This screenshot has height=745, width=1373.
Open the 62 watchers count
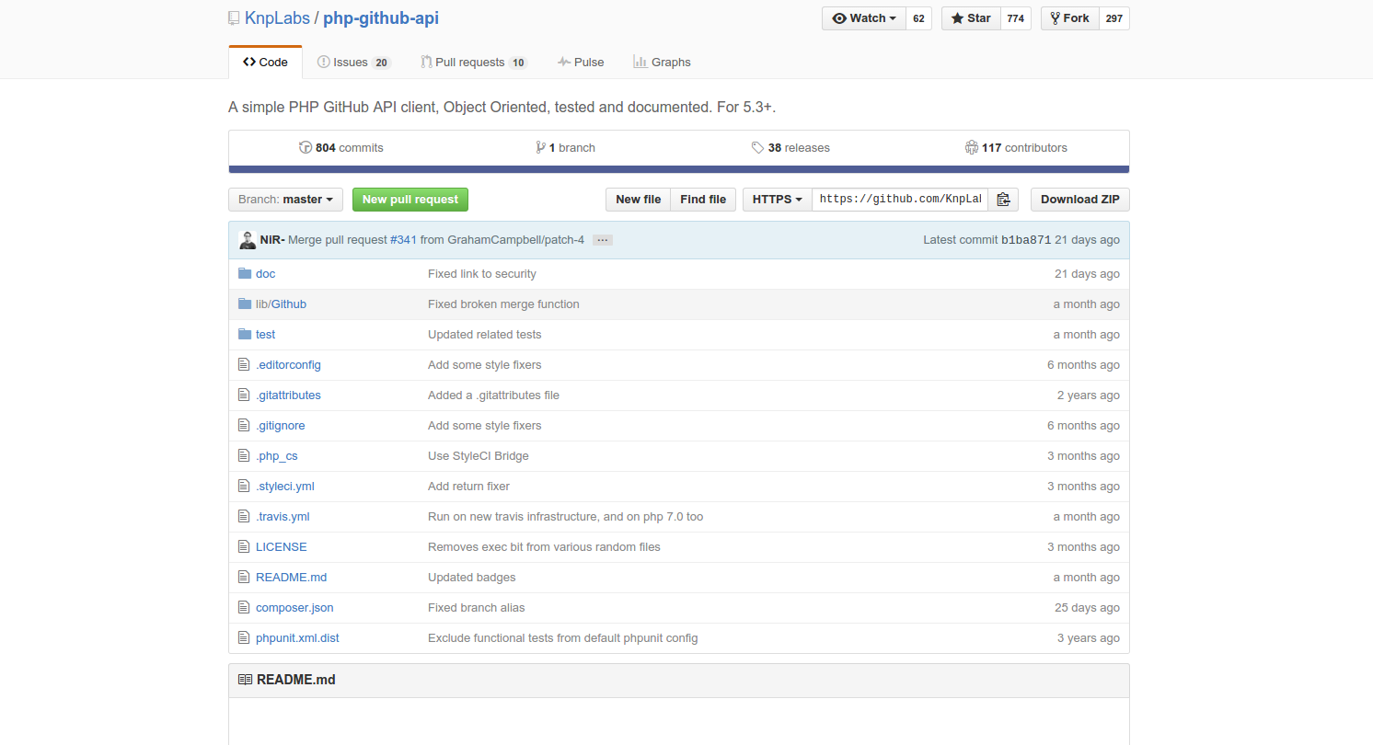point(918,18)
